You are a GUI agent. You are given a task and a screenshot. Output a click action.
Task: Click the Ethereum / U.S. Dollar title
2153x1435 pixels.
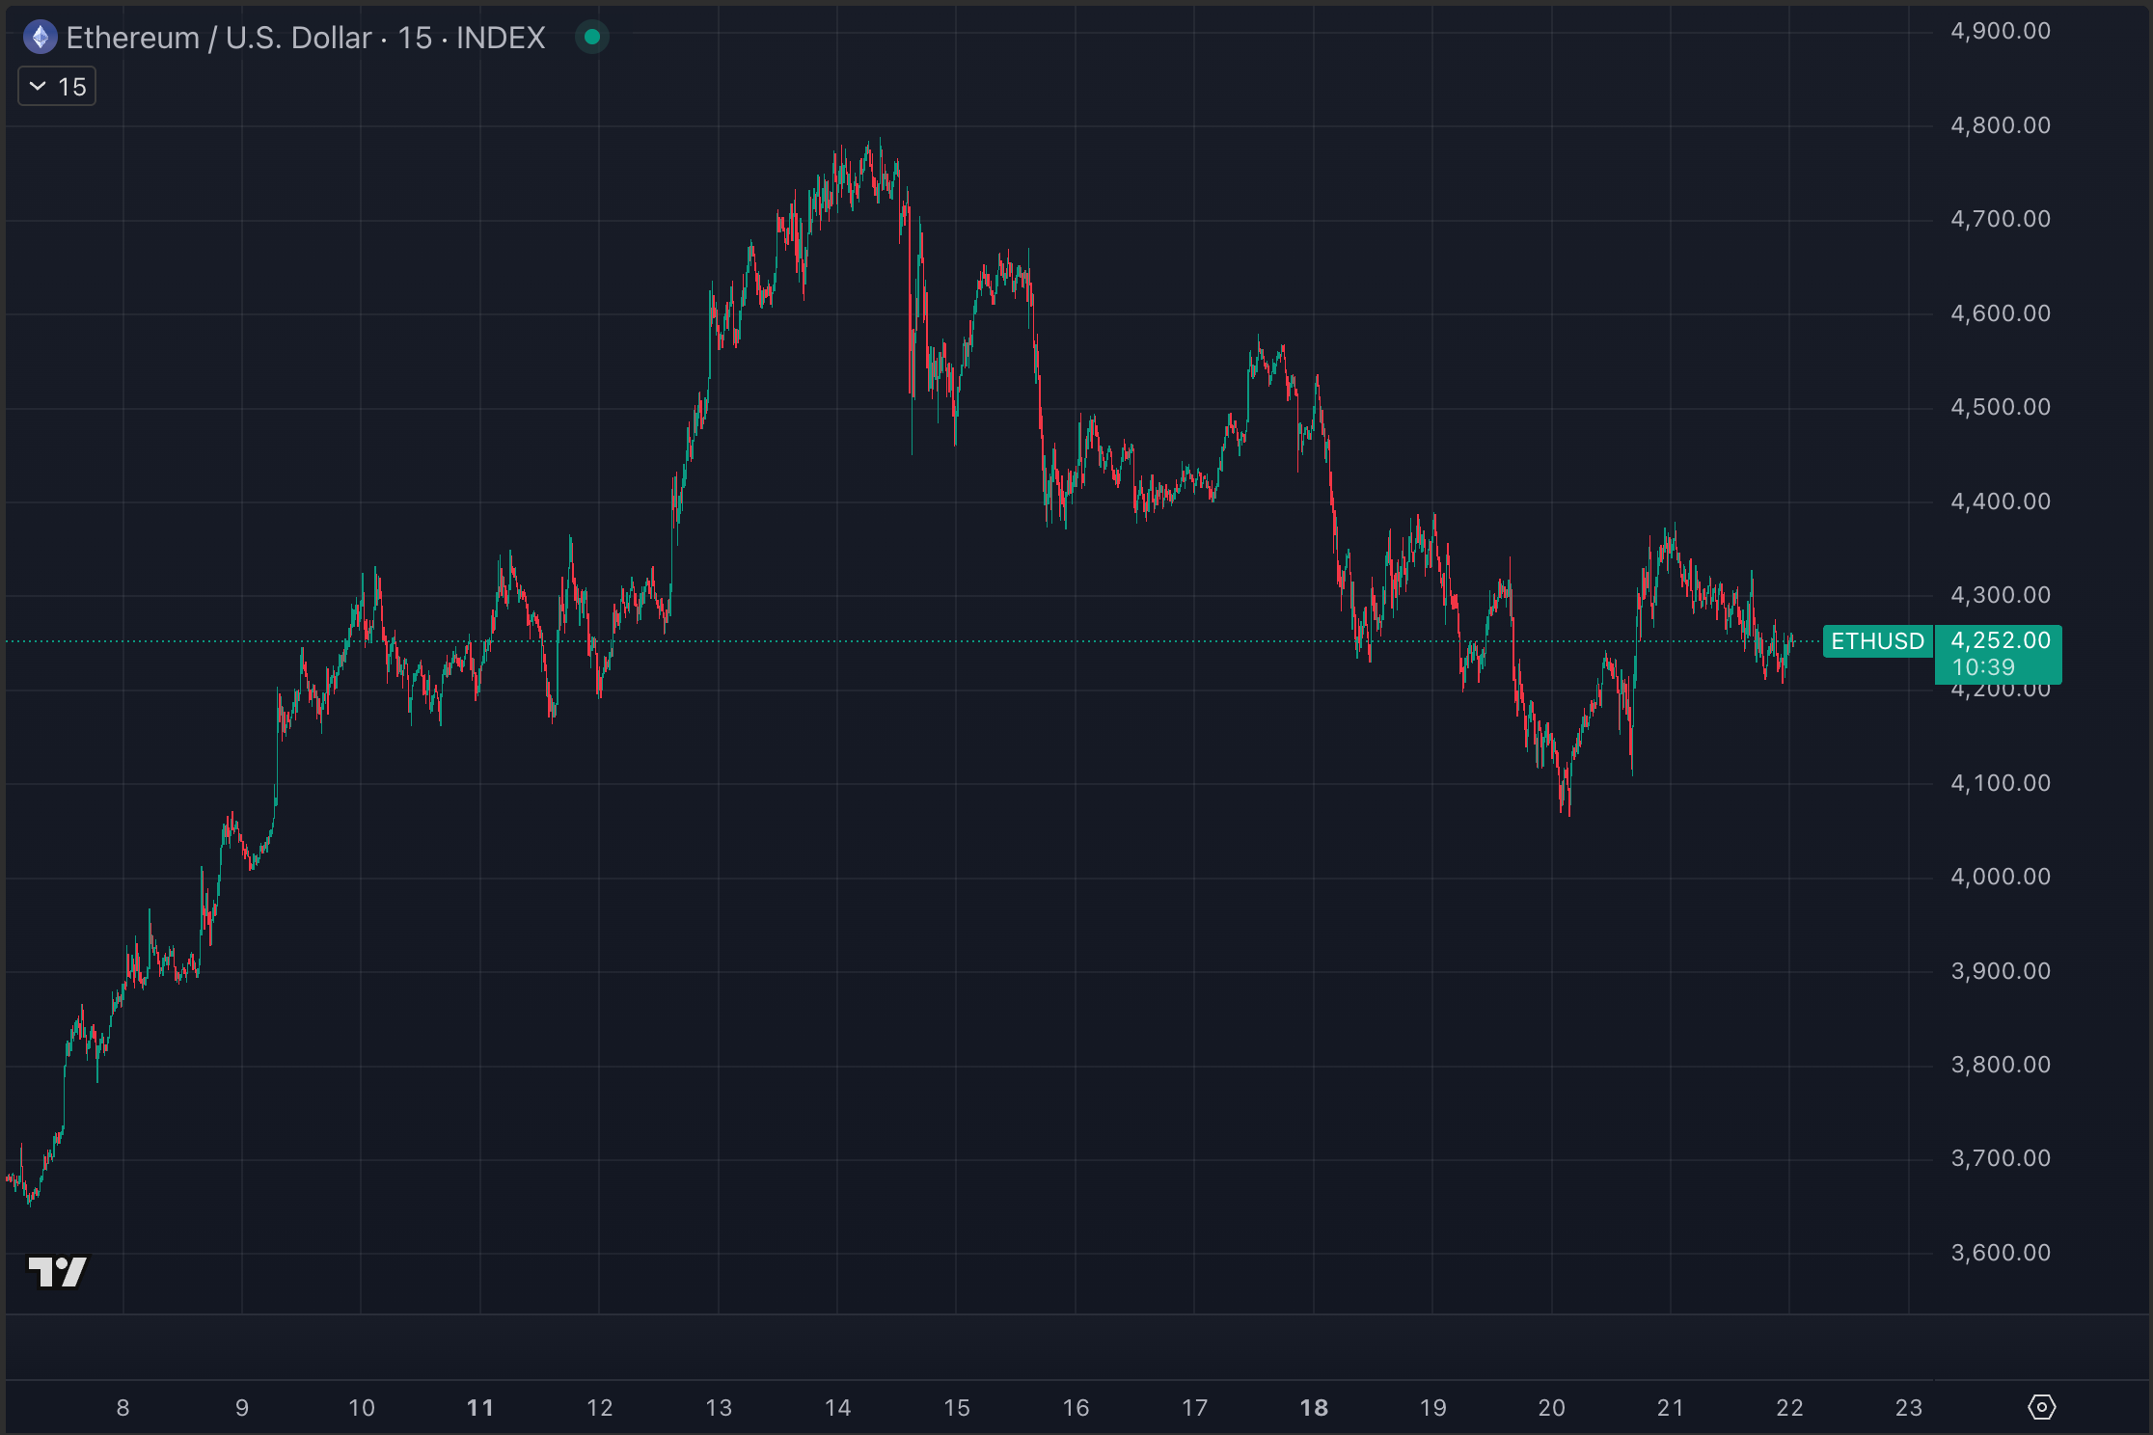(x=219, y=38)
